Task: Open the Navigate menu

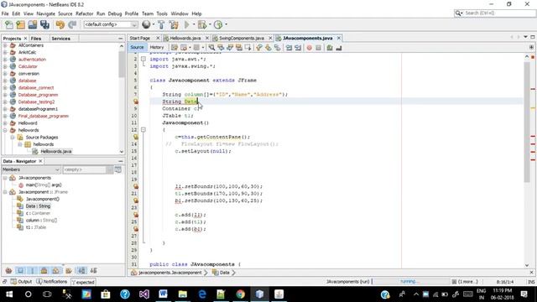Action: click(x=45, y=13)
